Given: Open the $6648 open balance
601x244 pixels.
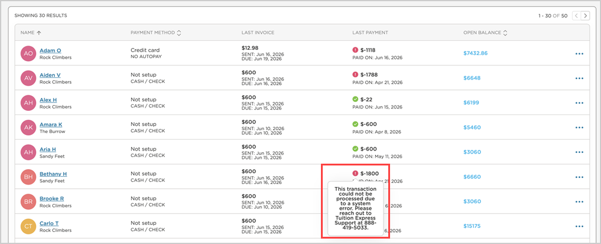Looking at the screenshot, I should coord(472,78).
